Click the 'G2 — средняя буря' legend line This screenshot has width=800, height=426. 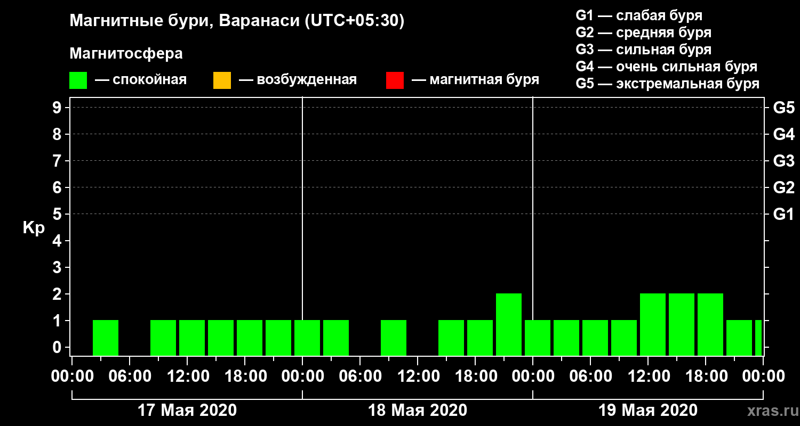coord(643,32)
